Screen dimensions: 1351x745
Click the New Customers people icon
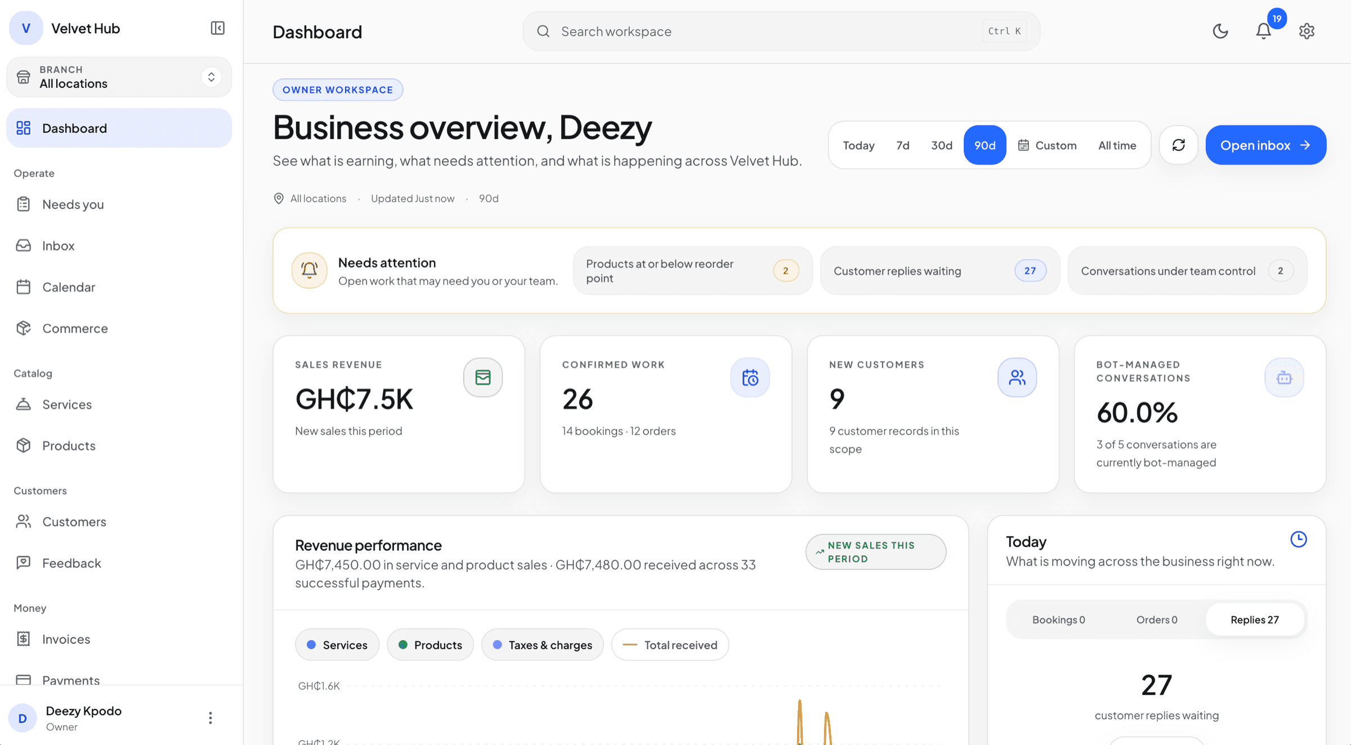1017,377
